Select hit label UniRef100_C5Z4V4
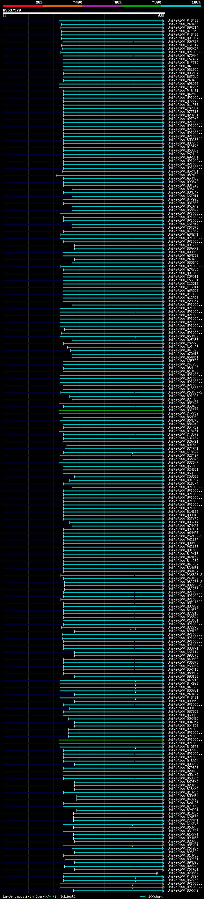Viewport: 204px width, 899px height. (x=183, y=59)
